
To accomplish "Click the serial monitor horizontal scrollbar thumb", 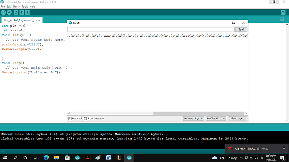I will (199, 113).
